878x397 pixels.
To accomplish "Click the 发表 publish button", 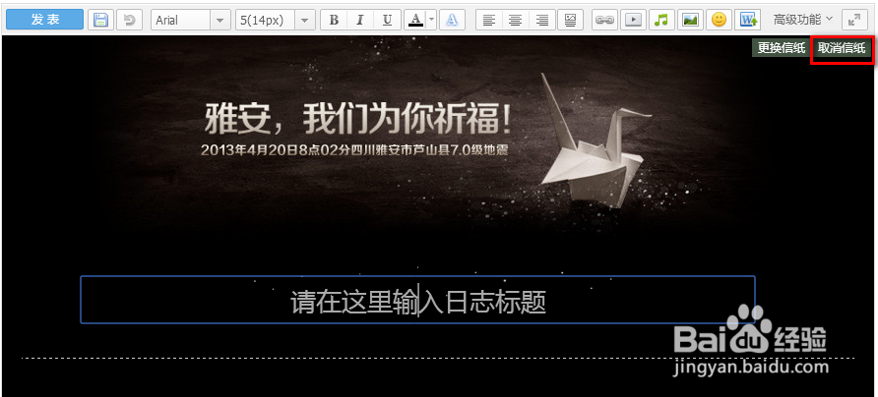I will (45, 20).
